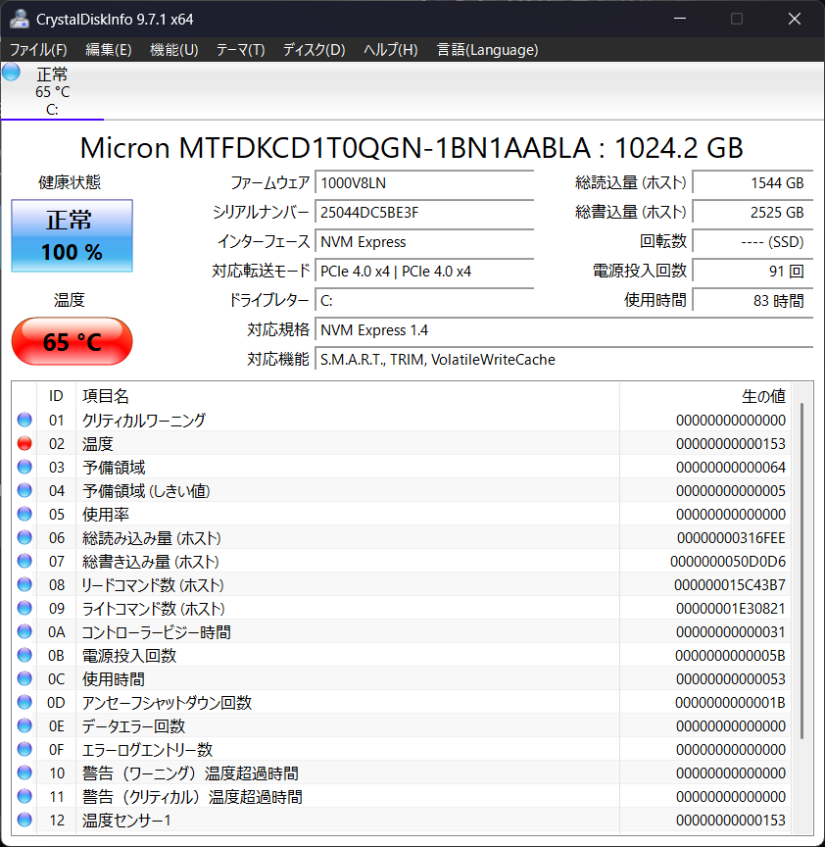
Task: Click status orb for 01 クリティカルワーニング
Action: [24, 420]
